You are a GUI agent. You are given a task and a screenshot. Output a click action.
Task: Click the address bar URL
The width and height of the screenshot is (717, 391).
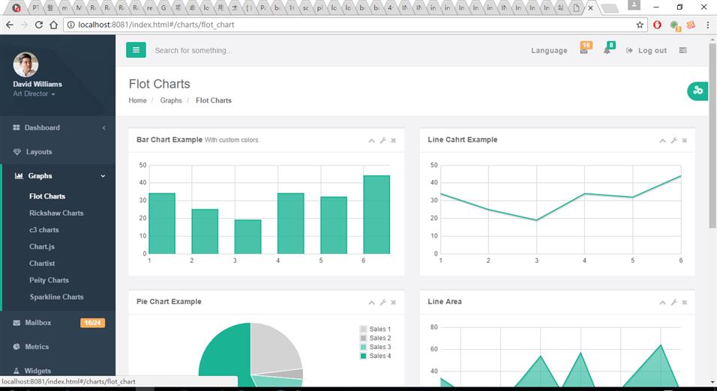(156, 25)
